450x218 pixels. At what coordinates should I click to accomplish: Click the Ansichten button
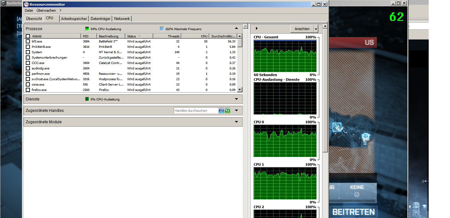point(302,29)
